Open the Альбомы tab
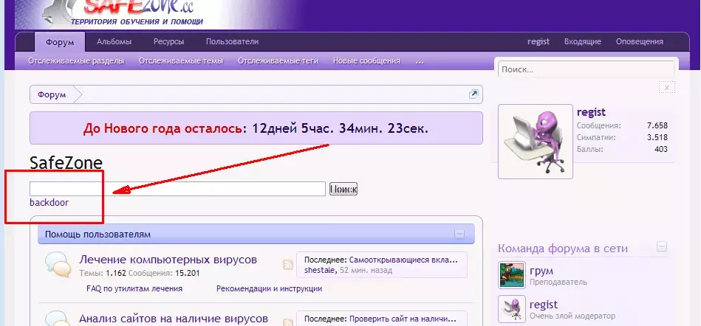This screenshot has height=326, width=701. click(x=114, y=42)
